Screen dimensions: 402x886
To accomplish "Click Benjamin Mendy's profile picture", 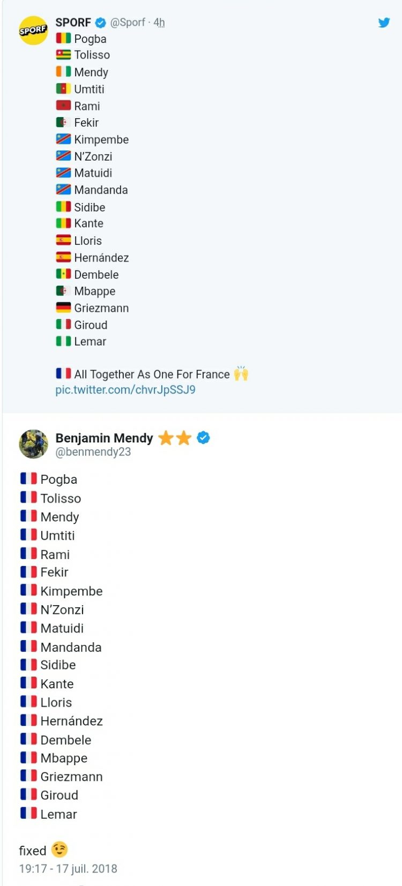I will tap(33, 444).
